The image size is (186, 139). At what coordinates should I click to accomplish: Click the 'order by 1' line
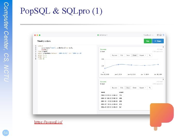click(x=42, y=57)
